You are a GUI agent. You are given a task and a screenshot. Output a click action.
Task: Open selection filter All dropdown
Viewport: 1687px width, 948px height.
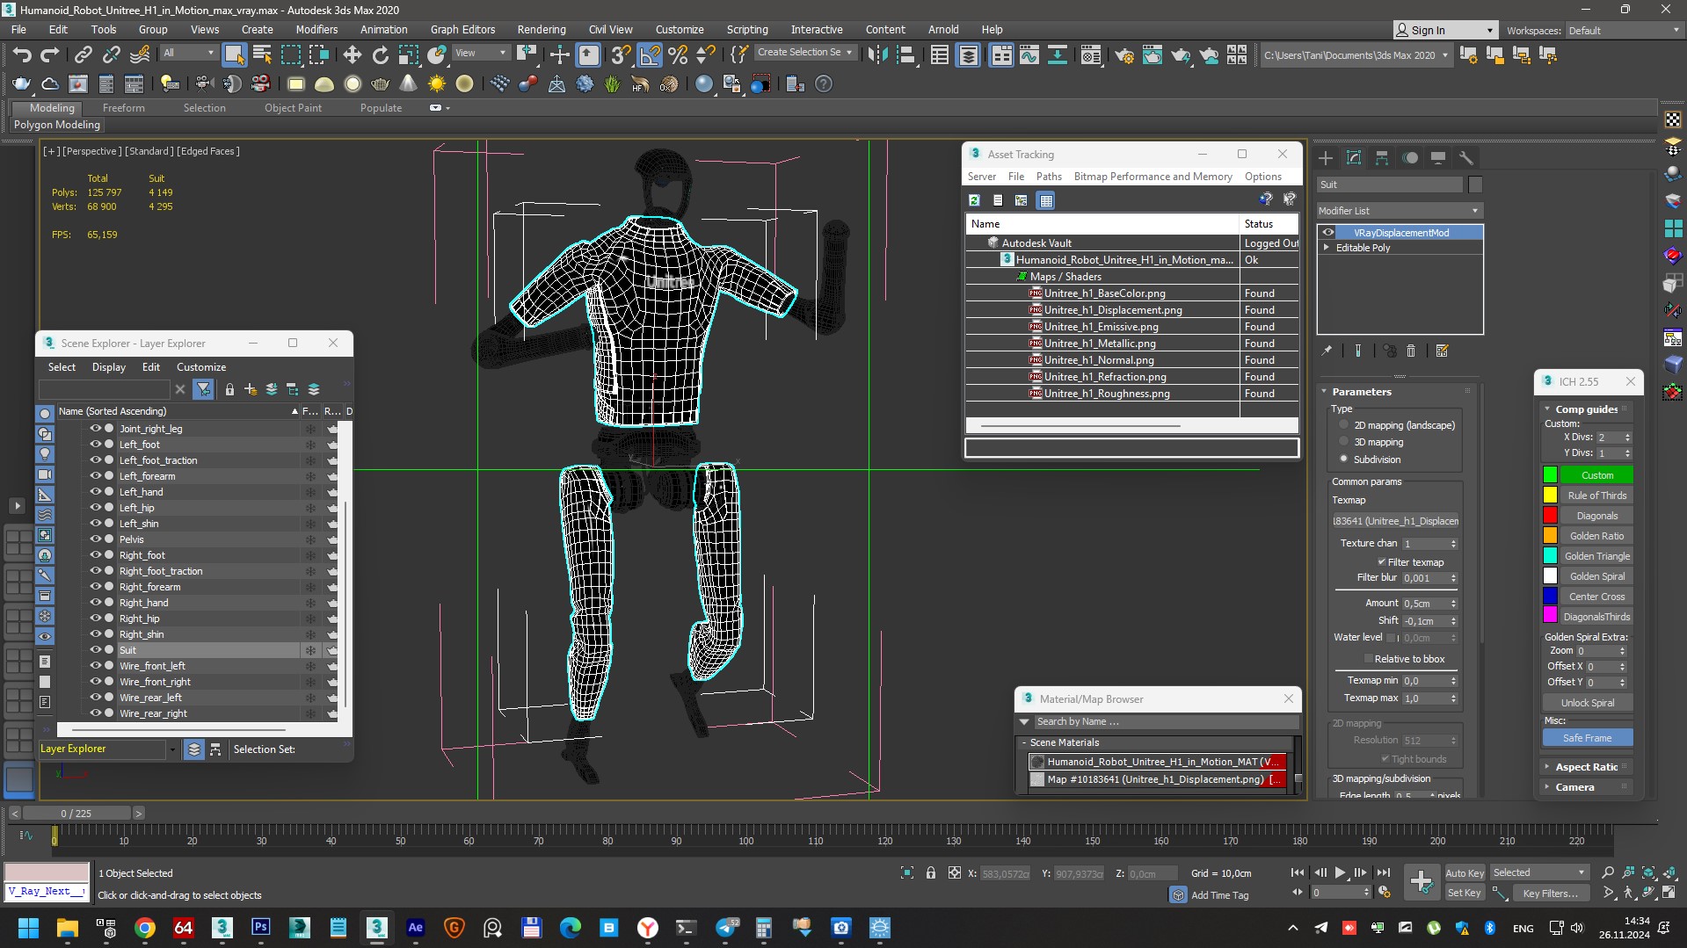[188, 53]
